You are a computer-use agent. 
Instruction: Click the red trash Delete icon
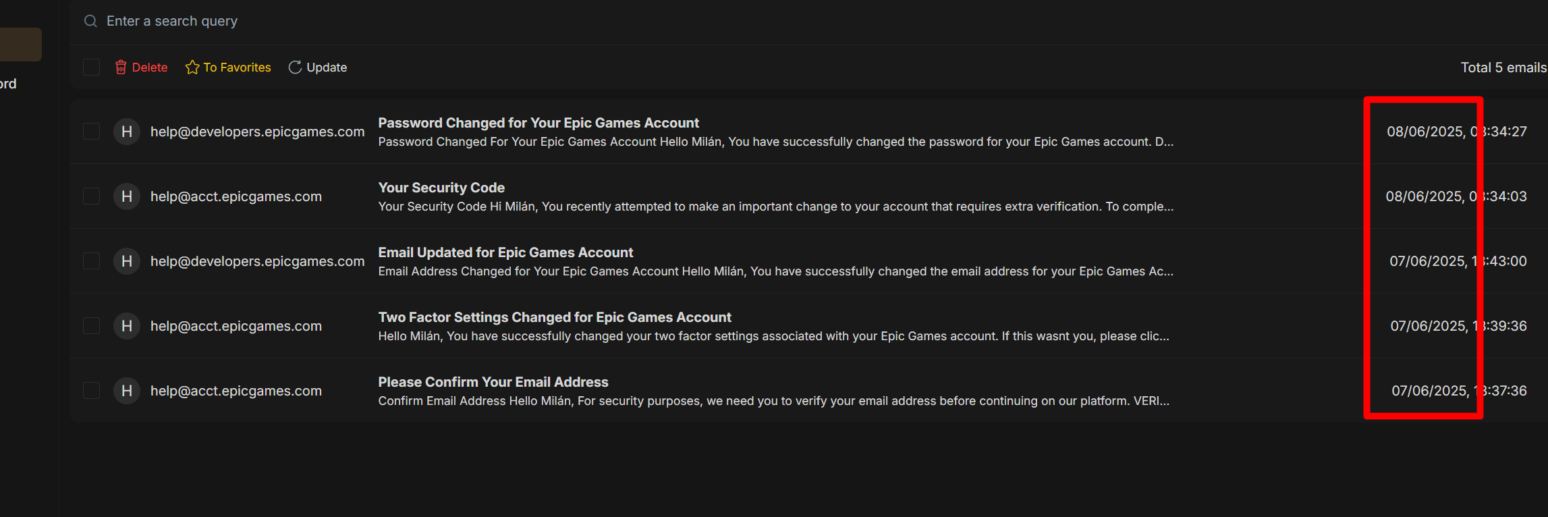[x=121, y=67]
